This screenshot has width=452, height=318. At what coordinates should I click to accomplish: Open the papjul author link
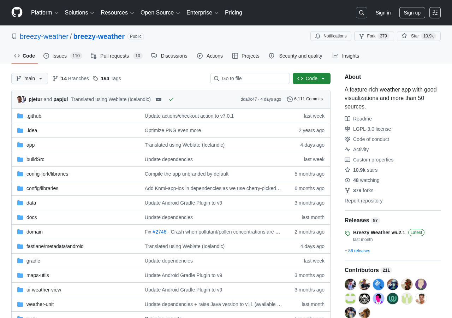point(60,99)
